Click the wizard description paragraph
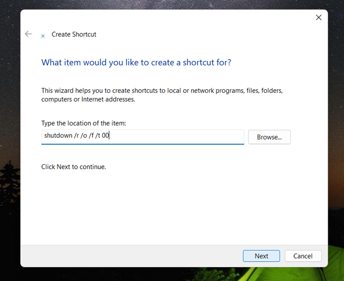Screen dimensions: 344x281 [162, 95]
